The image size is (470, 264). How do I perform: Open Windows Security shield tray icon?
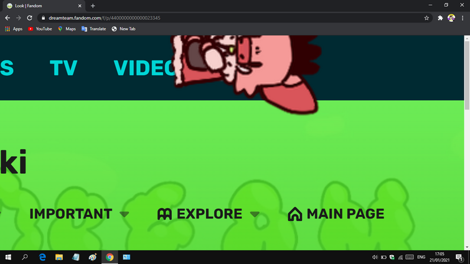pyautogui.click(x=392, y=257)
